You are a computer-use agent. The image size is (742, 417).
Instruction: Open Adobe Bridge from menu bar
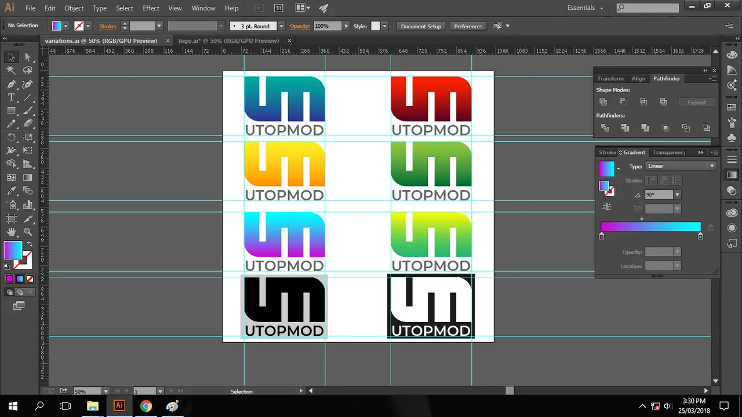[259, 8]
